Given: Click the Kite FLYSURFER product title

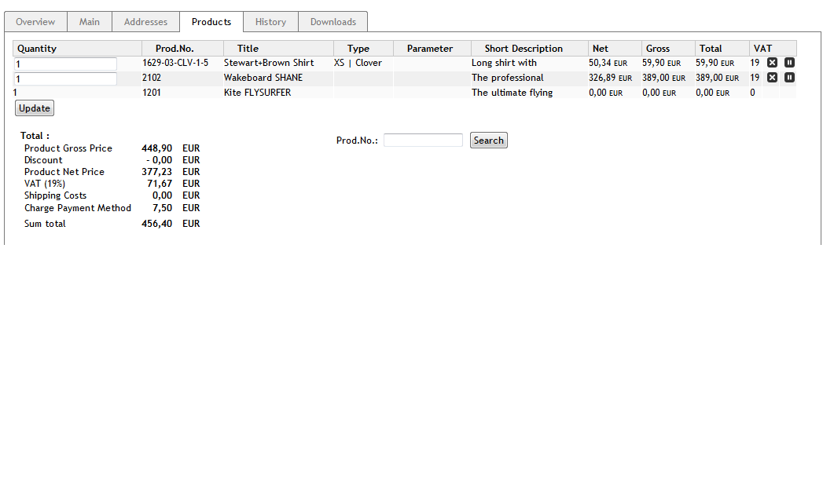Looking at the screenshot, I should (x=257, y=93).
